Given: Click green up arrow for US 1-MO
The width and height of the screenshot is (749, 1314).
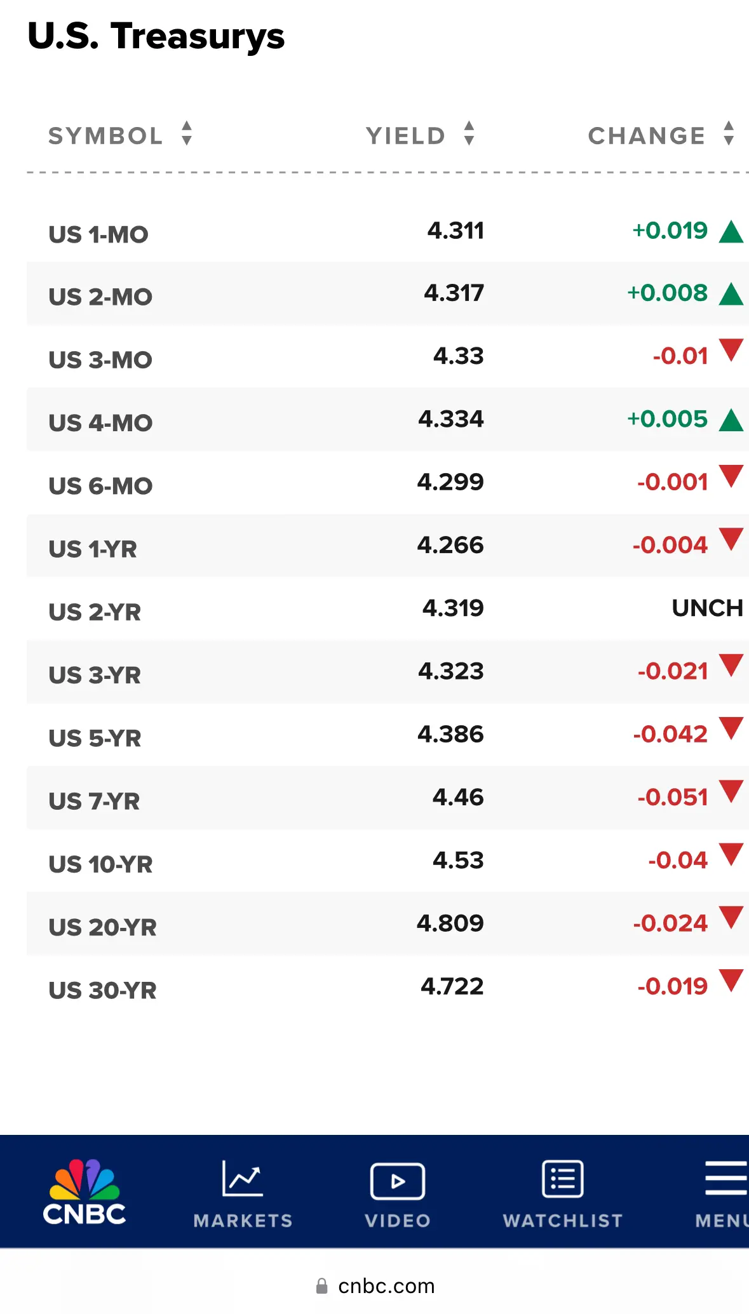Looking at the screenshot, I should pos(731,232).
